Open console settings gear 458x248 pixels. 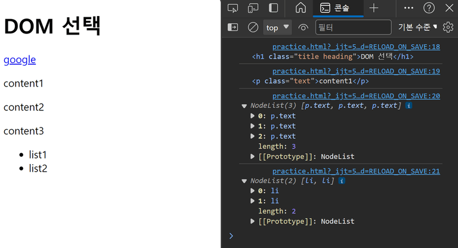pos(448,27)
